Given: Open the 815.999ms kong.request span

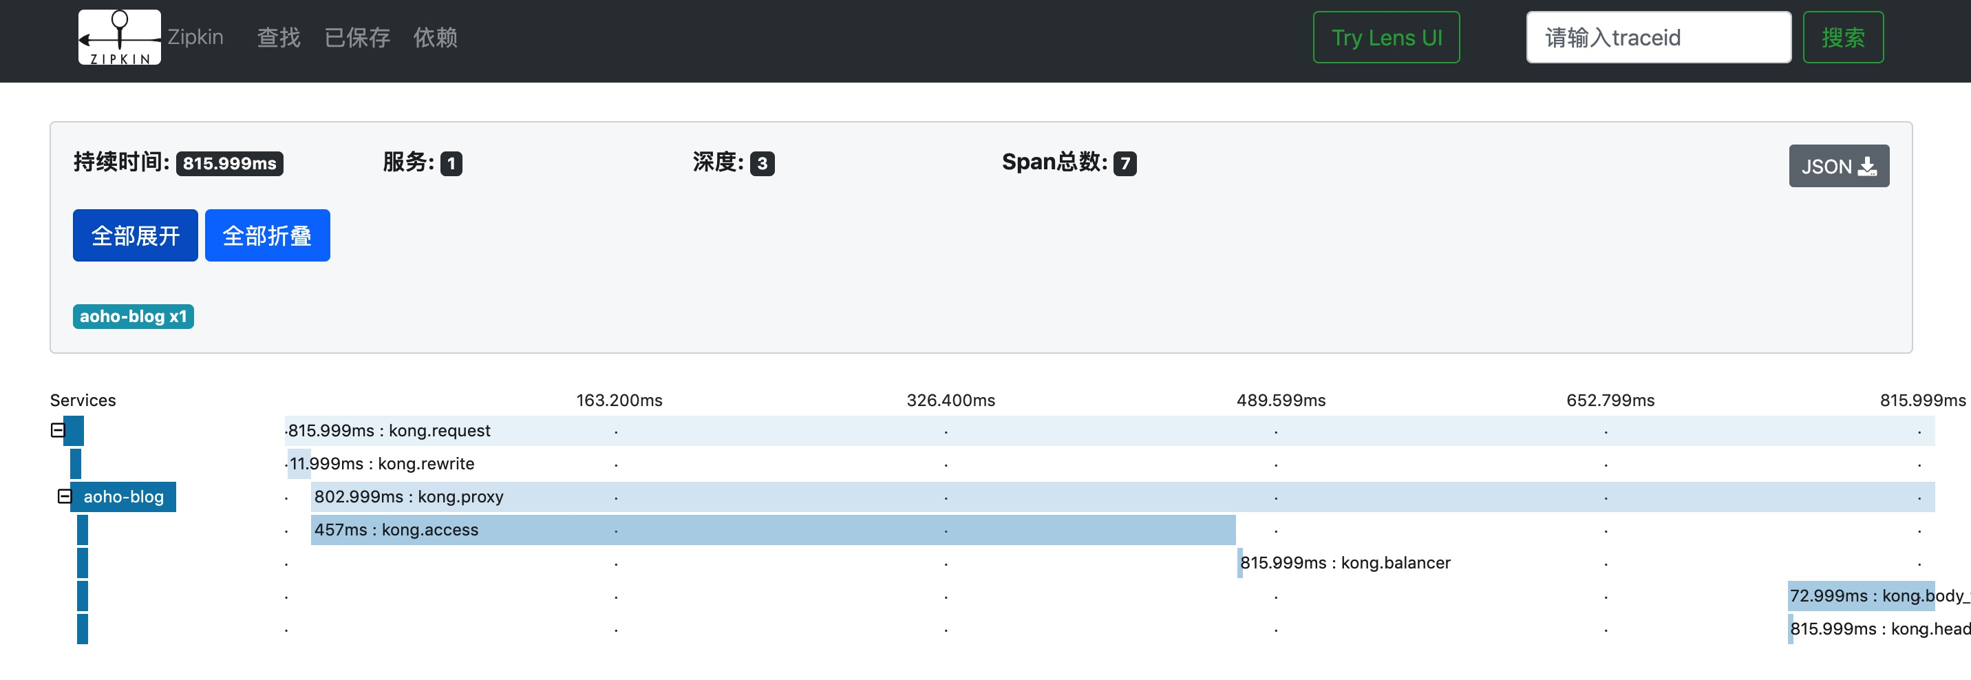Looking at the screenshot, I should coord(1109,431).
